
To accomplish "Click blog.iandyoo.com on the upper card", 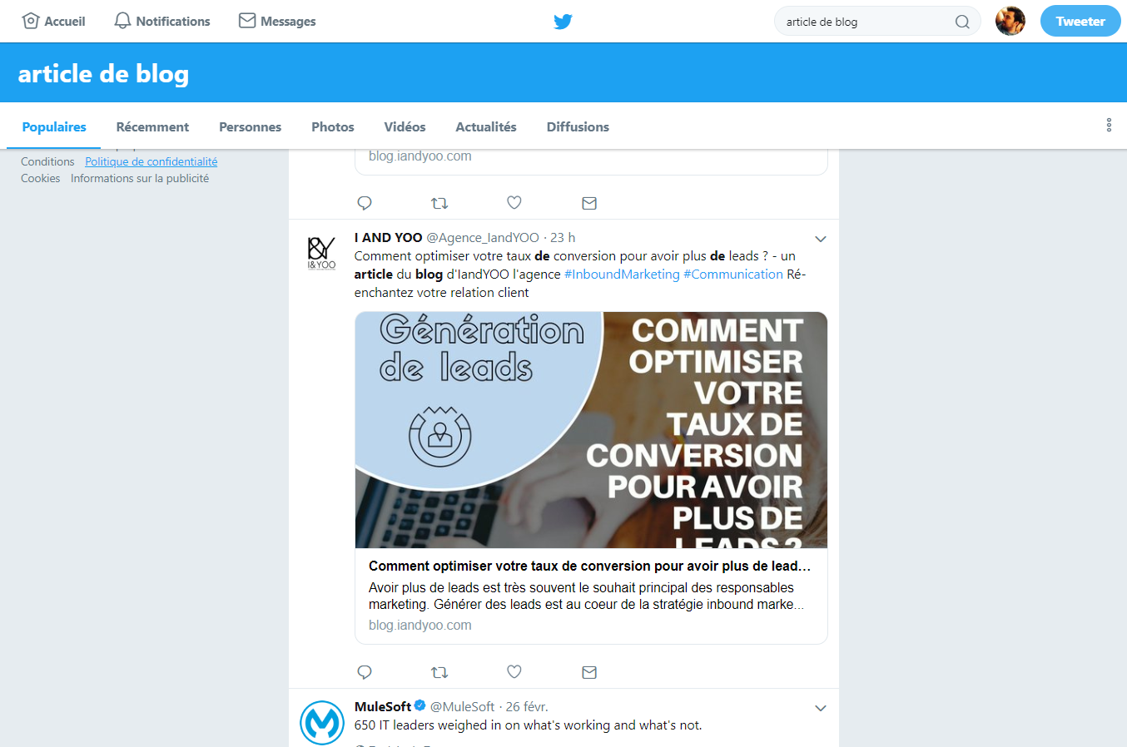I will pos(420,156).
